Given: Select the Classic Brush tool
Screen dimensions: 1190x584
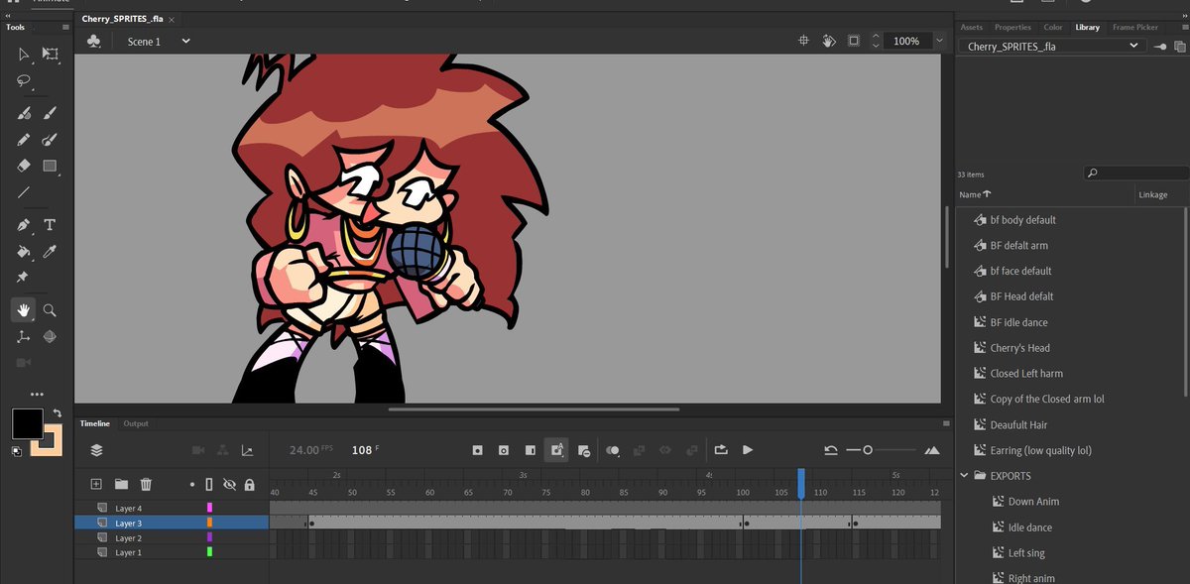Looking at the screenshot, I should (x=50, y=114).
